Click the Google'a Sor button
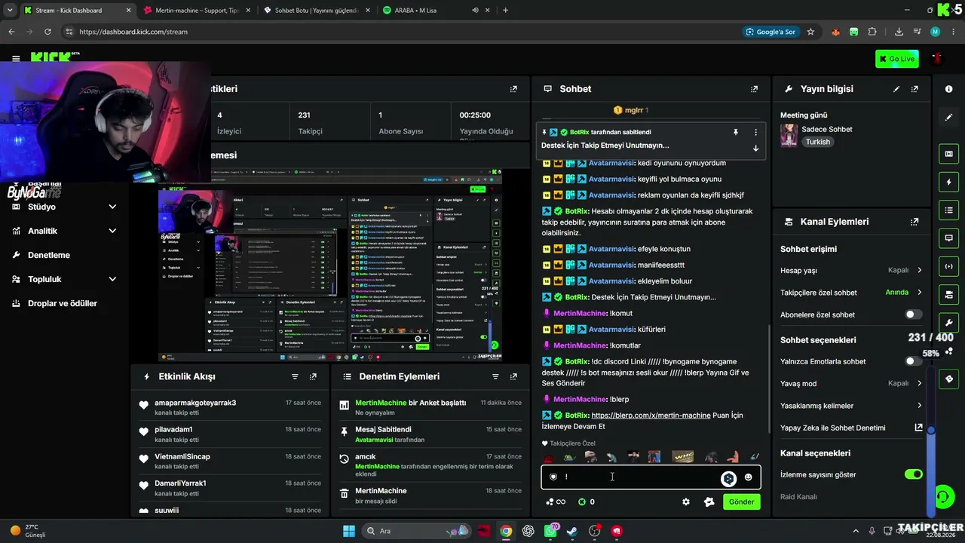This screenshot has width=965, height=543. point(770,32)
